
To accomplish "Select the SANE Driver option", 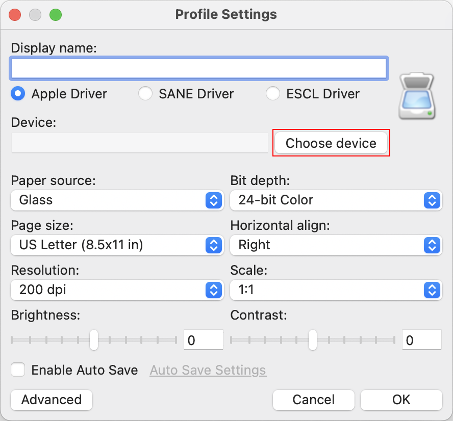I will 145,94.
